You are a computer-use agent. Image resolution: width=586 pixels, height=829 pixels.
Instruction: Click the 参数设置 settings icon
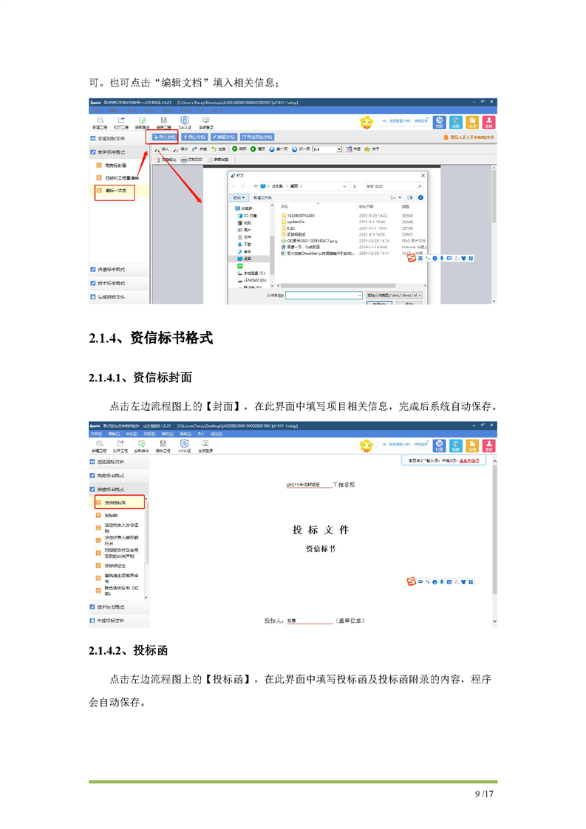[219, 159]
